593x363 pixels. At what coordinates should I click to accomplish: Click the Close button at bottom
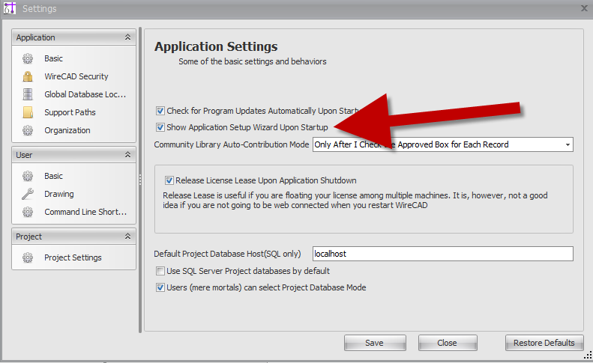point(448,343)
